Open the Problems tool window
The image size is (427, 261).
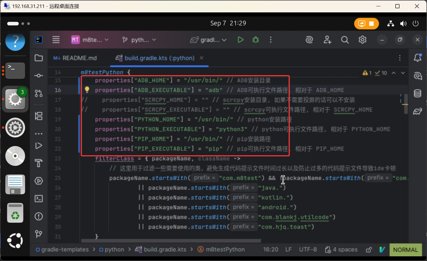[x=39, y=216]
